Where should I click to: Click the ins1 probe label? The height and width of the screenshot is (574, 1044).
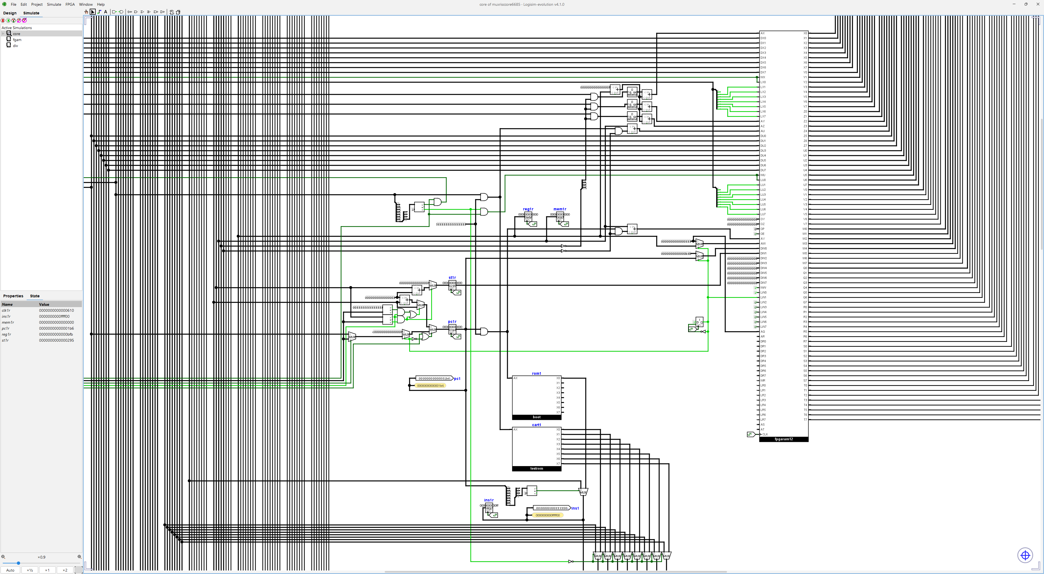pos(575,508)
